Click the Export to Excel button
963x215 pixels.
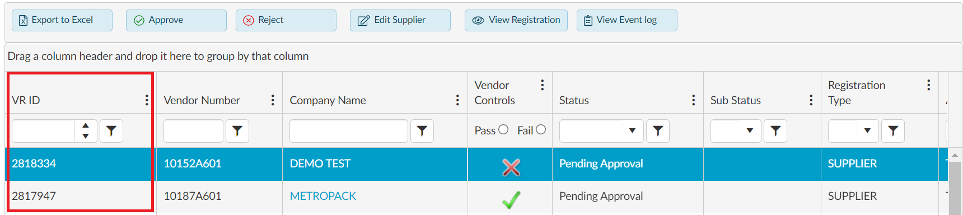[x=62, y=20]
